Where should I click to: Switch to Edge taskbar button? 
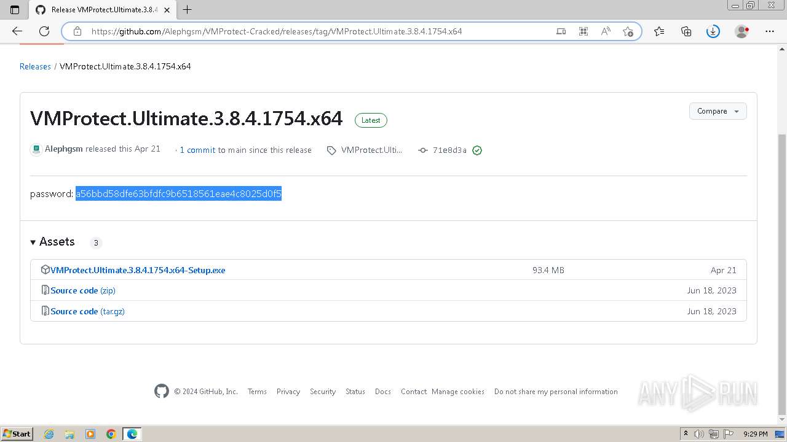[x=132, y=434]
